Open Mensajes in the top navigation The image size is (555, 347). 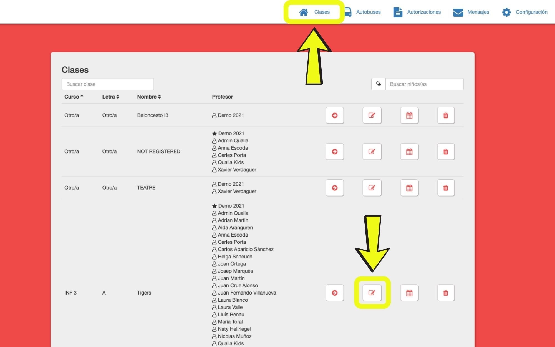(x=471, y=12)
